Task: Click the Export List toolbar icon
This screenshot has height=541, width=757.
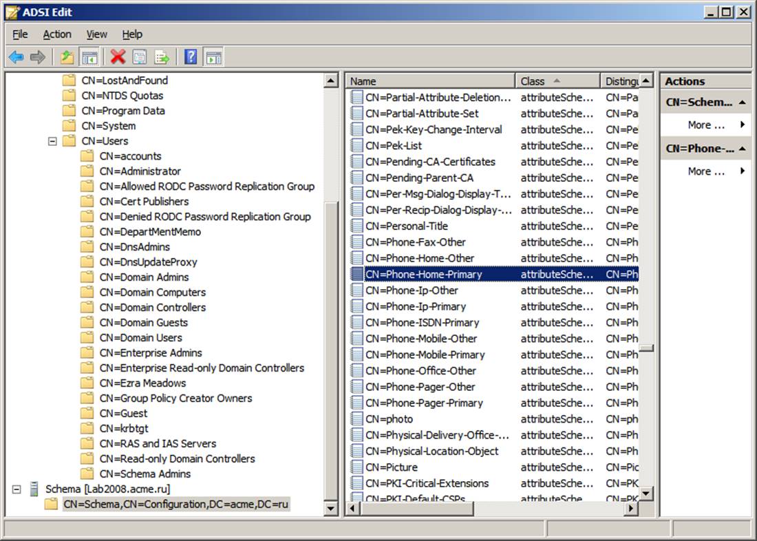Action: [x=162, y=57]
